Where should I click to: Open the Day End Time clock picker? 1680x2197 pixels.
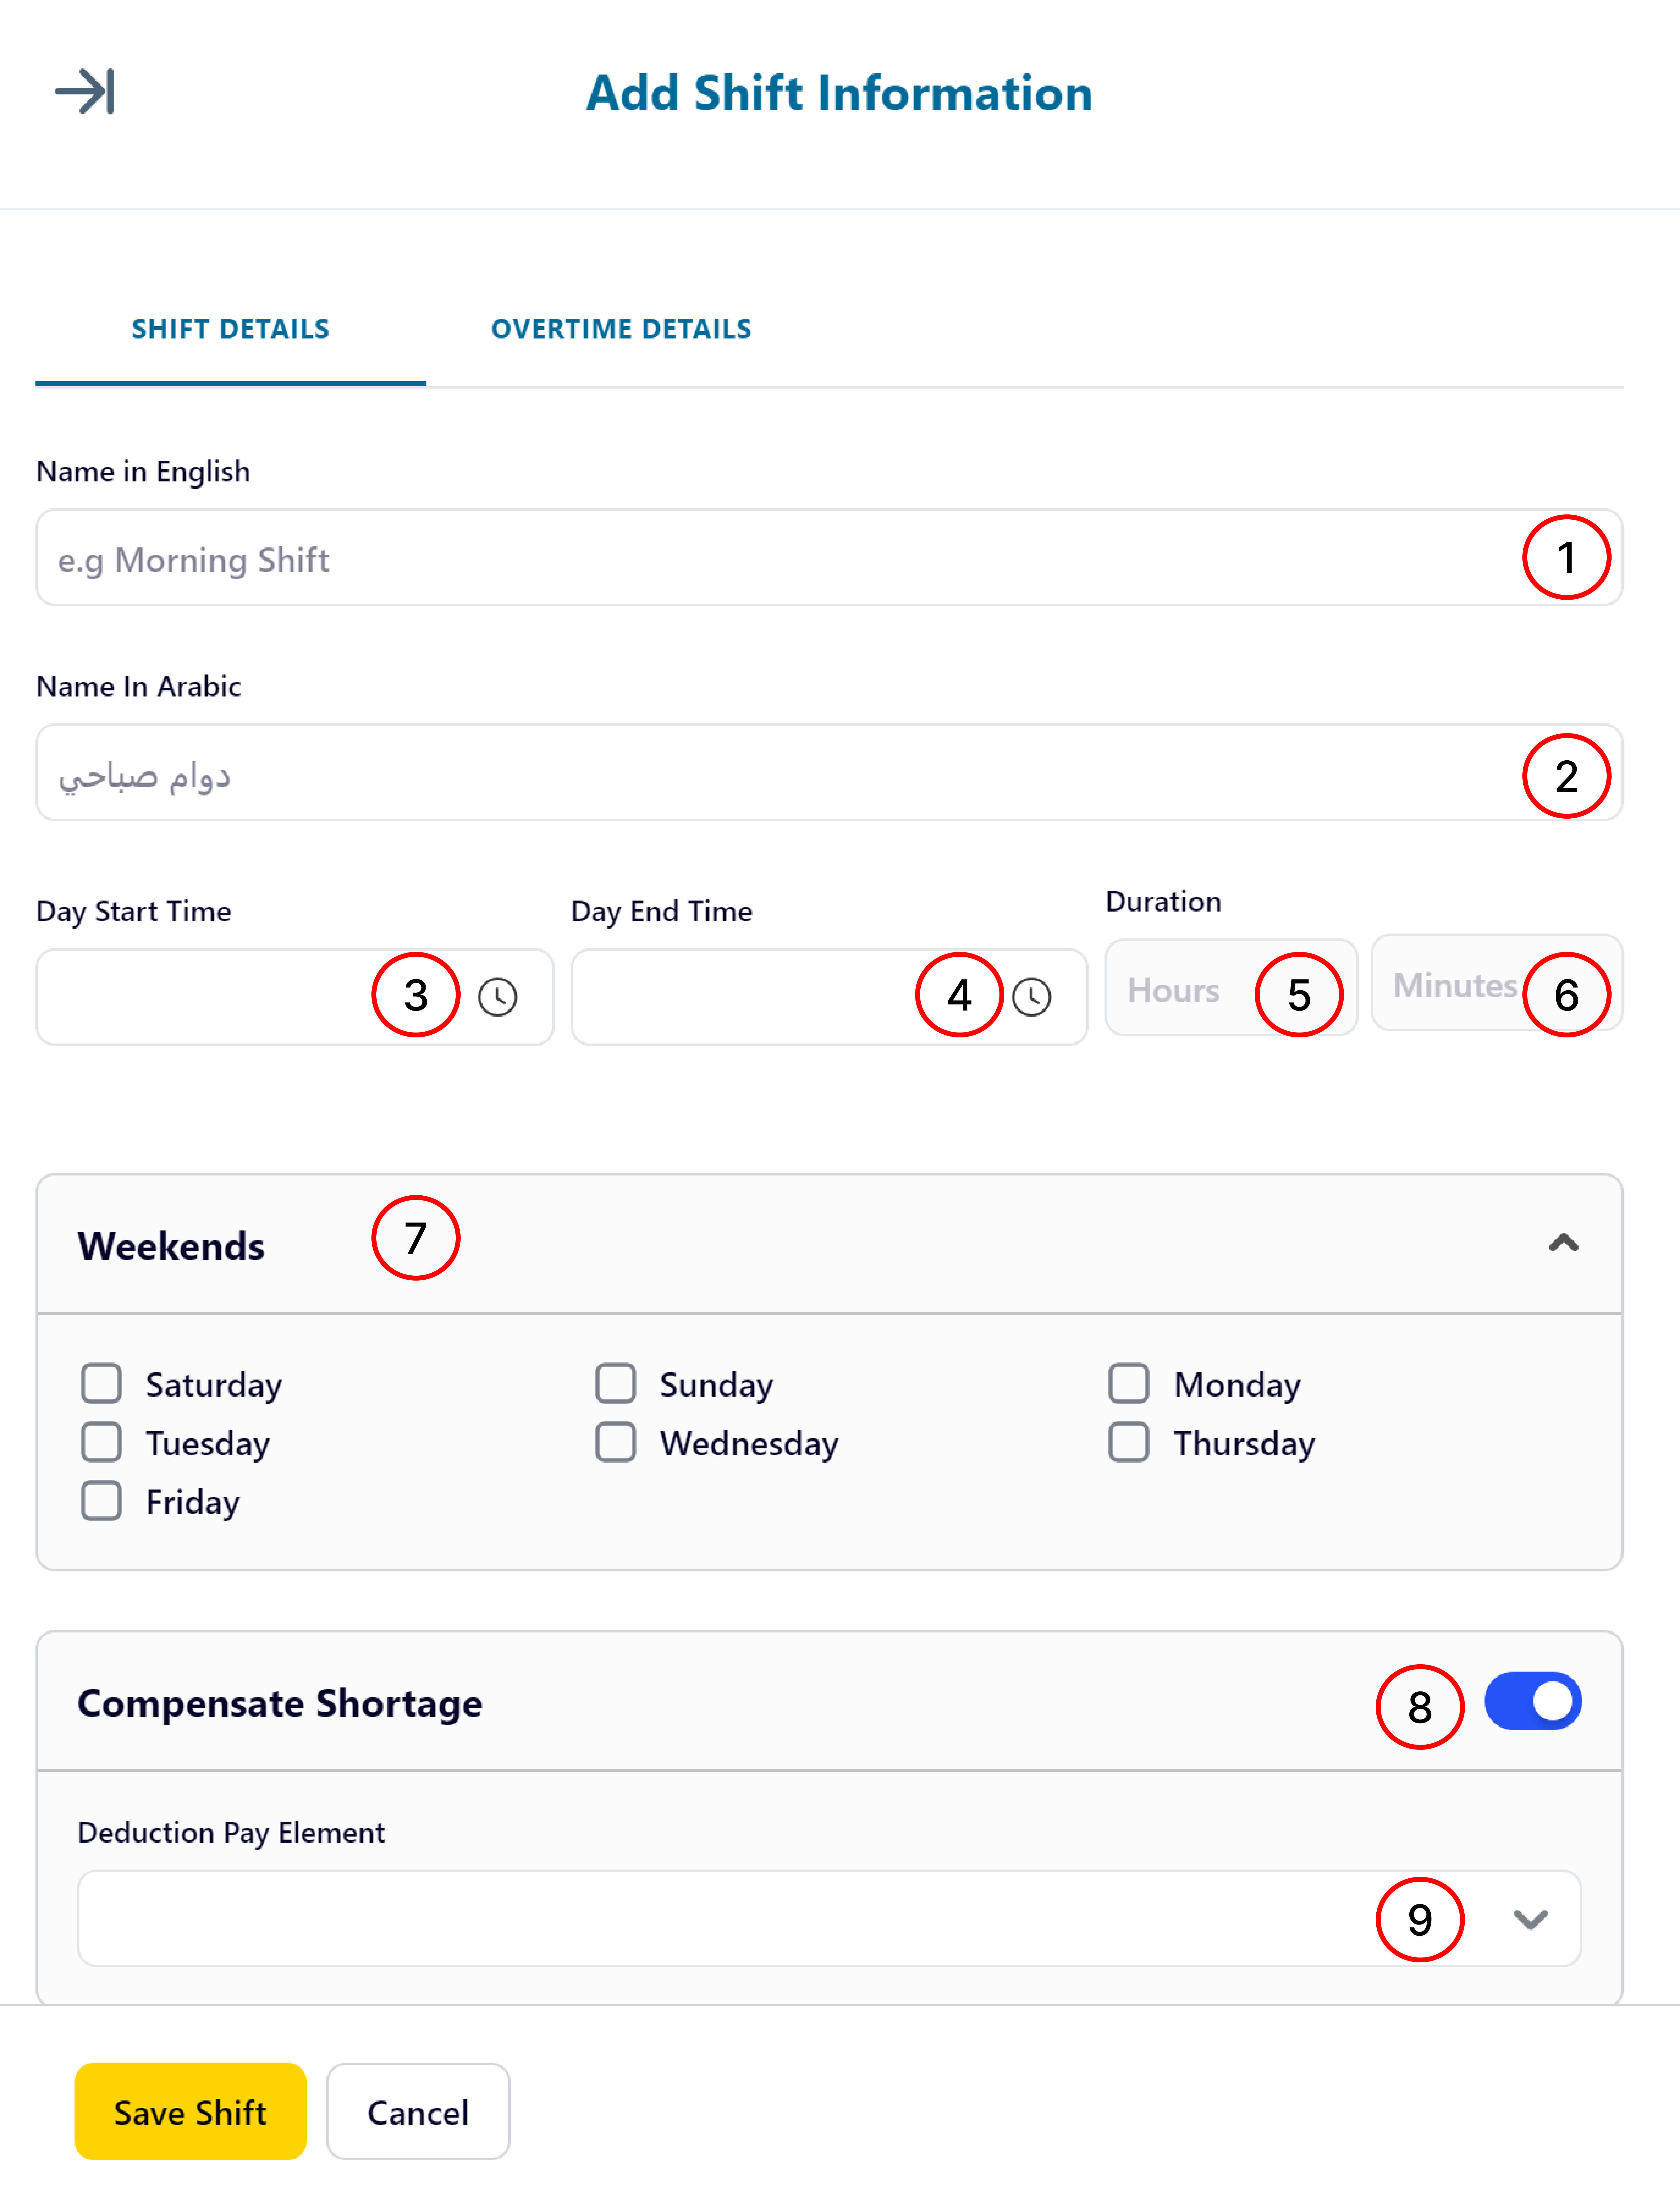coord(1031,997)
